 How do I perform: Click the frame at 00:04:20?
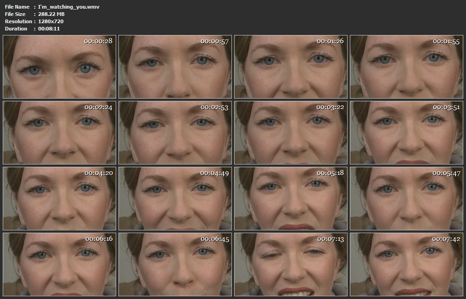tap(59, 199)
